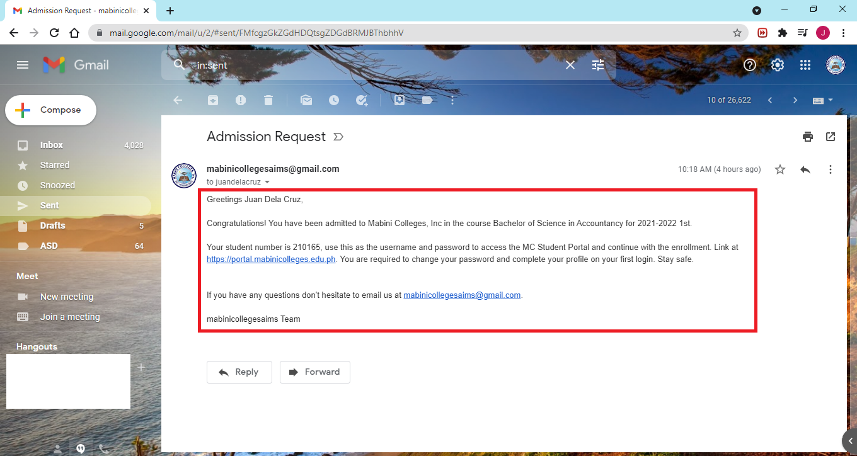This screenshot has height=456, width=857.
Task: Open Google apps grid
Action: click(x=805, y=65)
